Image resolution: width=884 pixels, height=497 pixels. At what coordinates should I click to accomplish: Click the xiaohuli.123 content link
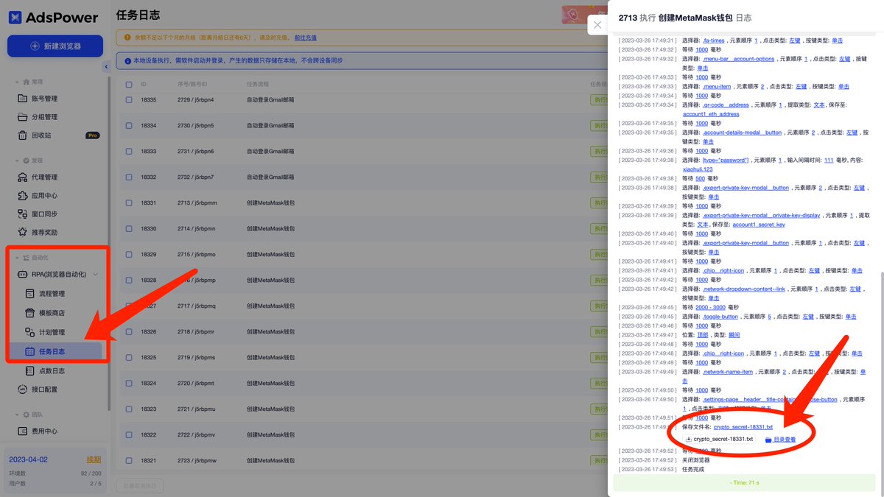pyautogui.click(x=698, y=169)
